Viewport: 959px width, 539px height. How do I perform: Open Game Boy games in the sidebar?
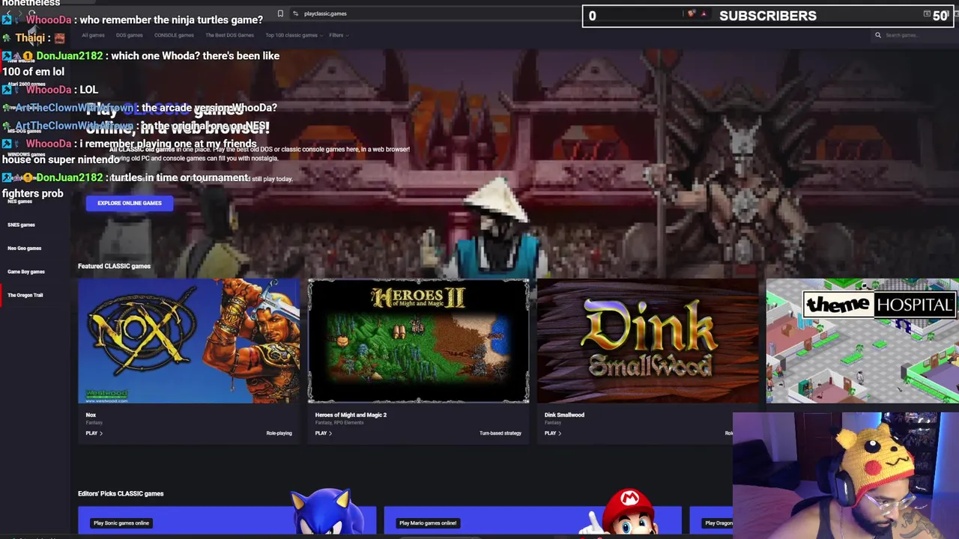(x=25, y=272)
